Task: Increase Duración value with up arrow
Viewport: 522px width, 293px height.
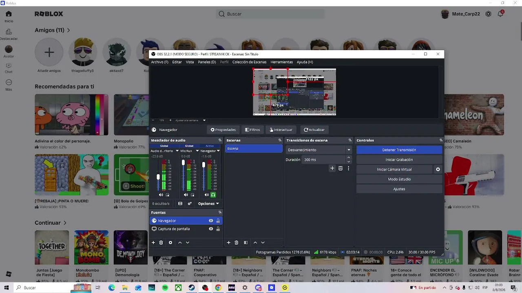Action: pyautogui.click(x=348, y=158)
